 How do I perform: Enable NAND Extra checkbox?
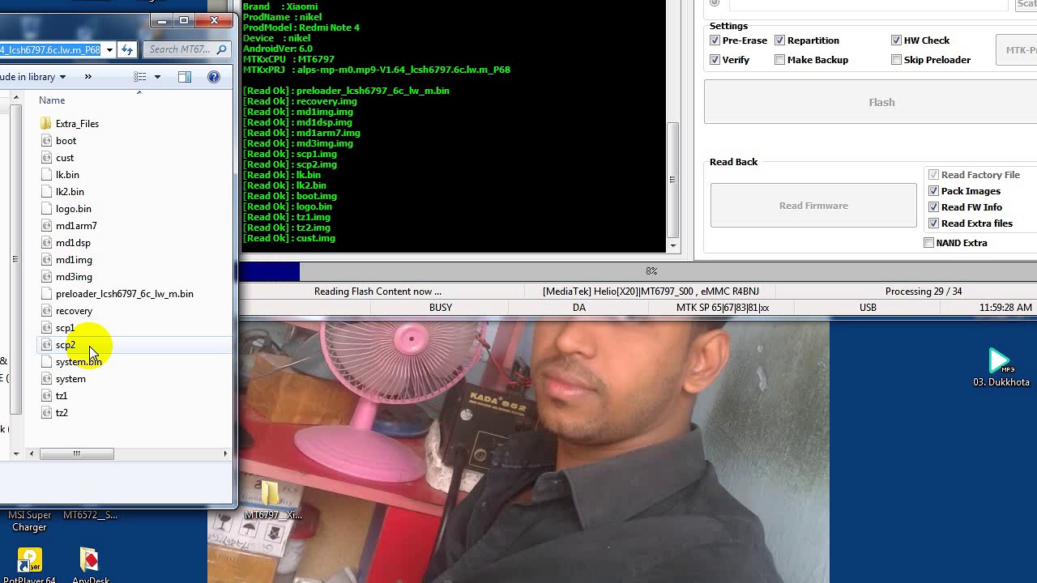(x=928, y=243)
